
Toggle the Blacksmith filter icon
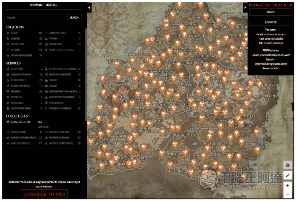point(8,80)
